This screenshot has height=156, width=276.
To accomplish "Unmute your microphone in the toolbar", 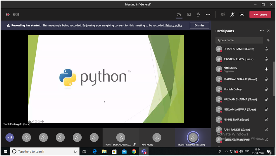I will (232, 15).
